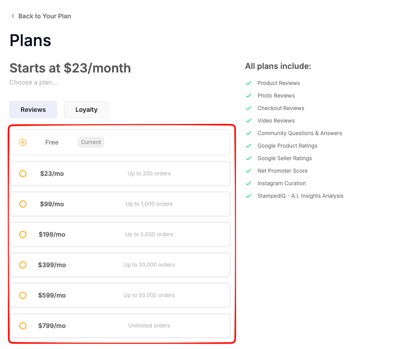417x349 pixels.
Task: Click the 'Starts at $23/month' heading
Action: click(x=70, y=68)
